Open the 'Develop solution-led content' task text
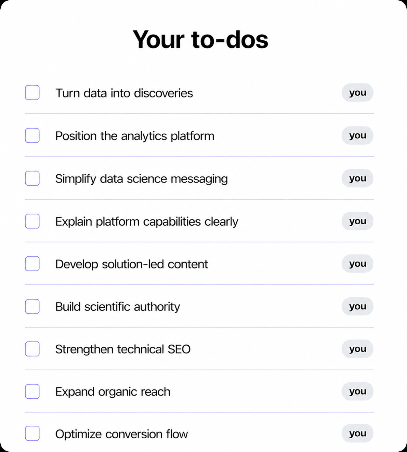The width and height of the screenshot is (407, 452). click(132, 264)
